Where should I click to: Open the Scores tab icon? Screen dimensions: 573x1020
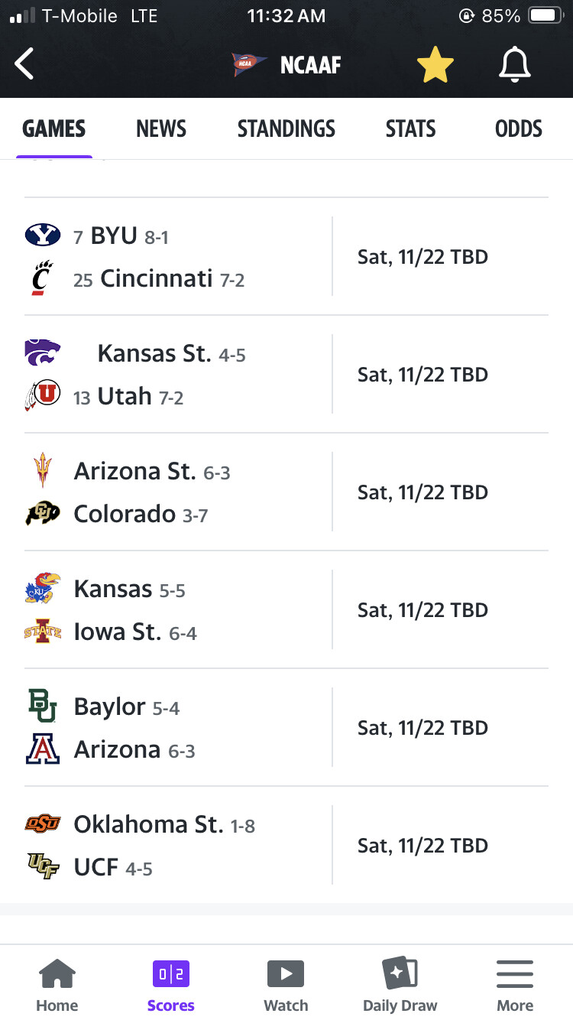click(x=170, y=974)
